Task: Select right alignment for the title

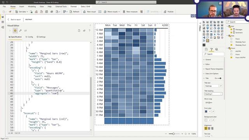Action: coord(212,128)
